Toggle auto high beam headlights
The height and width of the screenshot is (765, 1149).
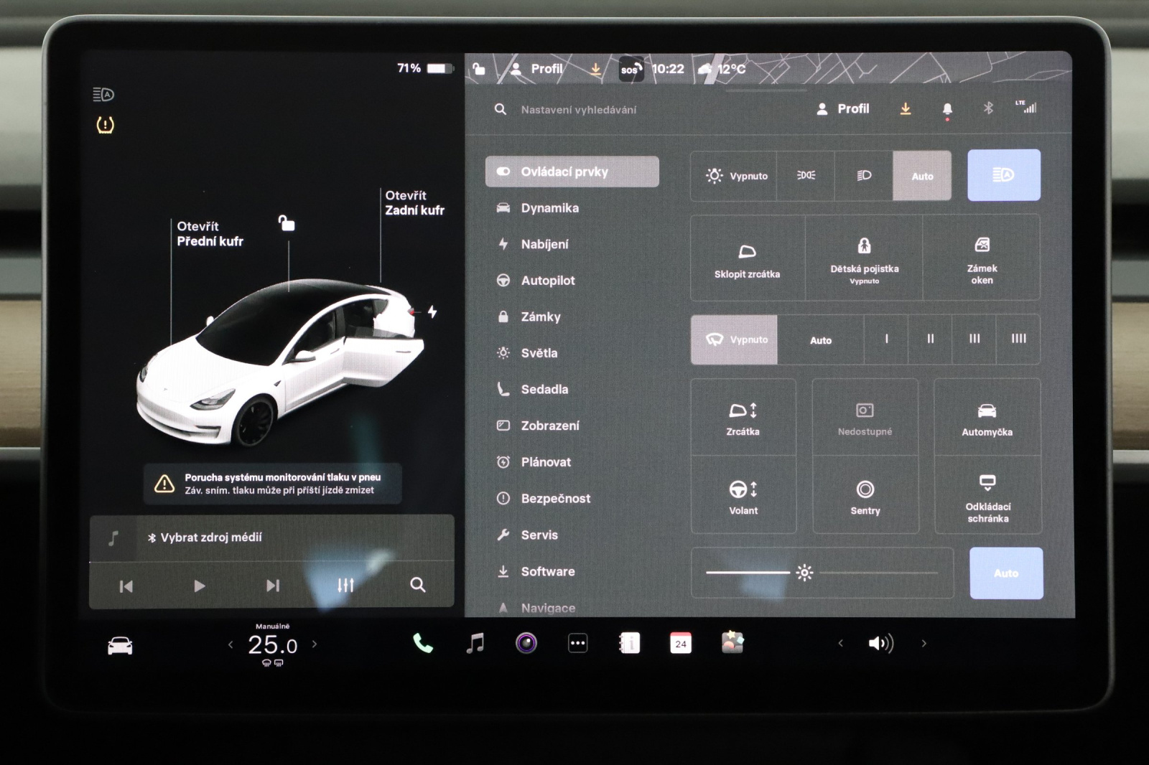coord(1003,175)
